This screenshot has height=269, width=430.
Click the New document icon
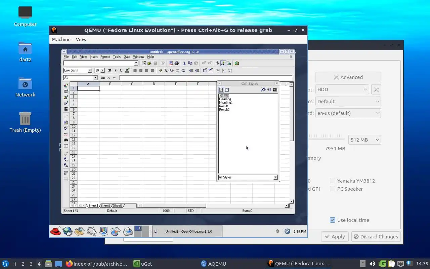pos(144,63)
